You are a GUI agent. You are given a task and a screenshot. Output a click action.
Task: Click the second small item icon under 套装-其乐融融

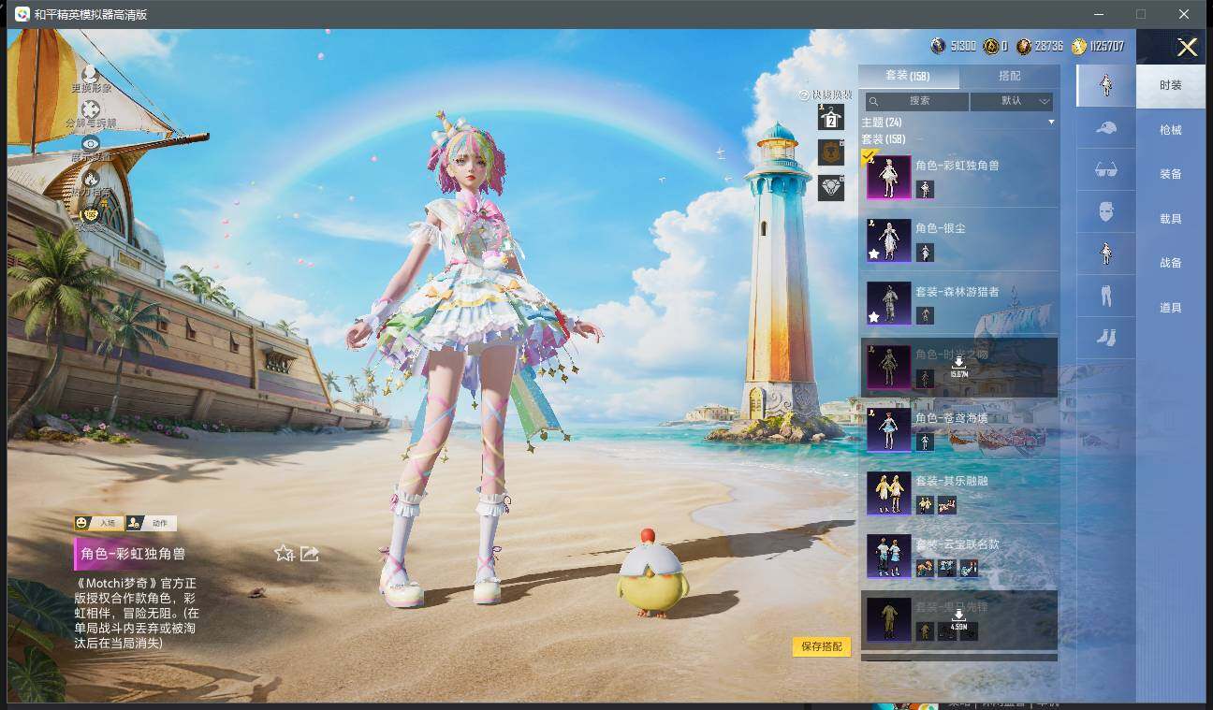coord(947,505)
